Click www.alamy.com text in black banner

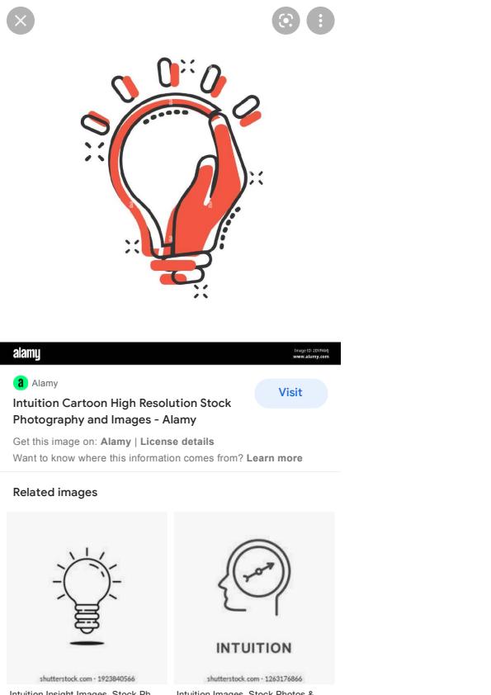point(310,357)
